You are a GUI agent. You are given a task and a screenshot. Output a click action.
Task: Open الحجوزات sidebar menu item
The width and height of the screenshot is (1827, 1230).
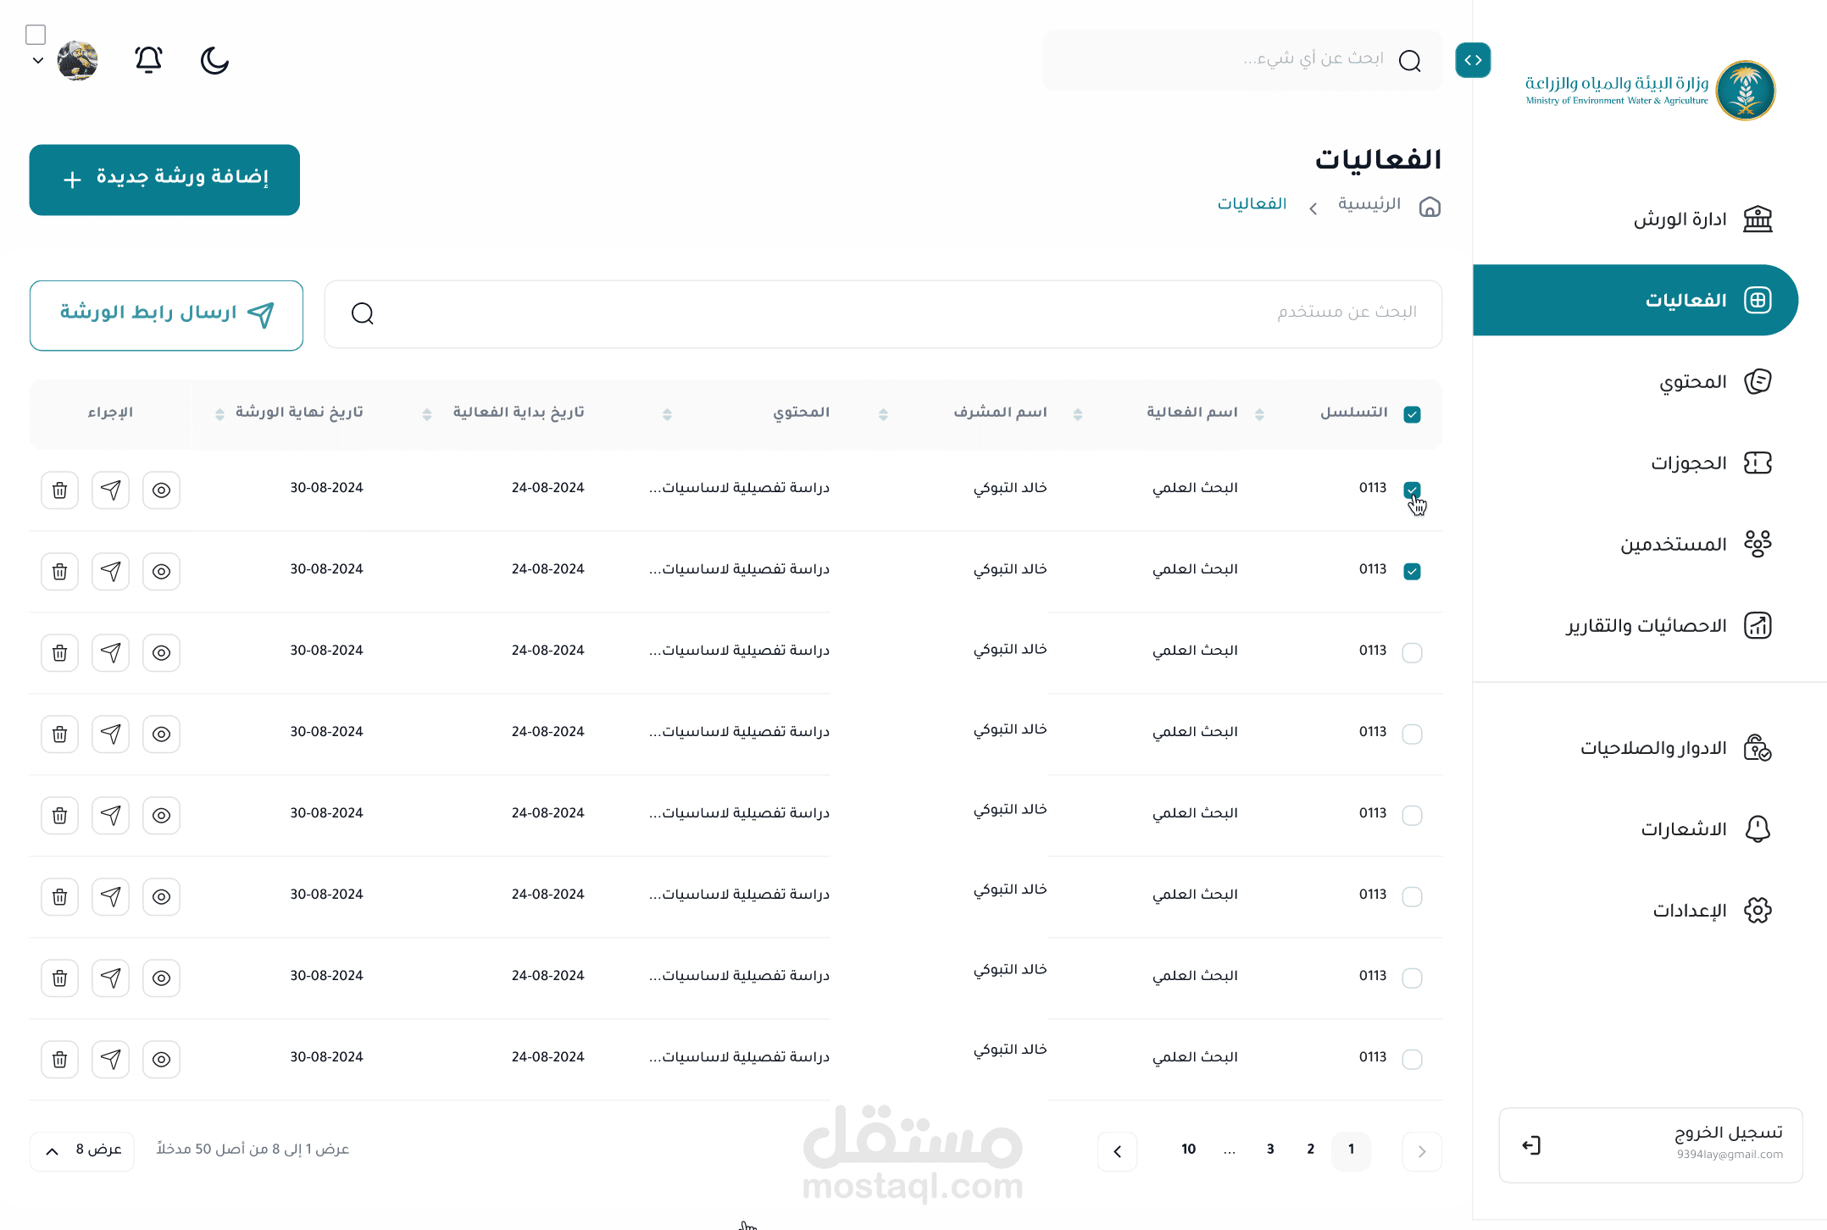click(x=1688, y=463)
